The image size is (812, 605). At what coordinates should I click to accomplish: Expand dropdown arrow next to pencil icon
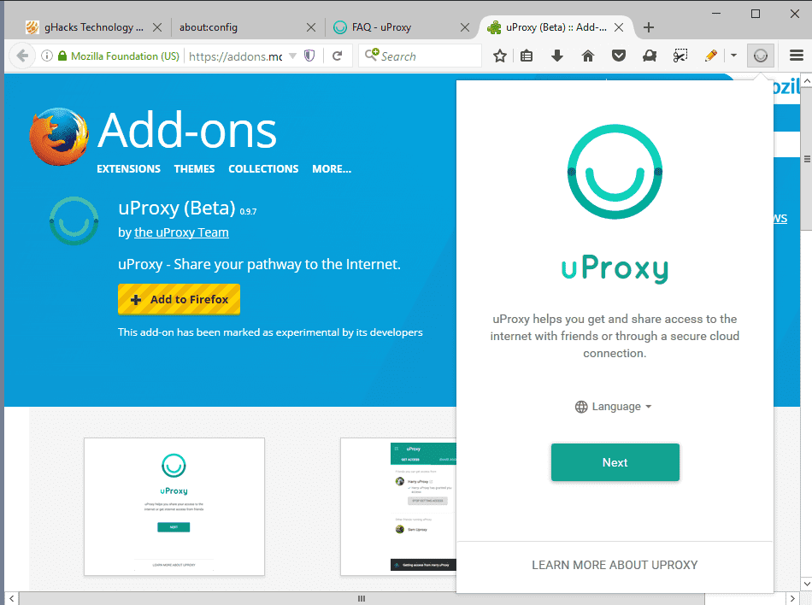click(733, 56)
